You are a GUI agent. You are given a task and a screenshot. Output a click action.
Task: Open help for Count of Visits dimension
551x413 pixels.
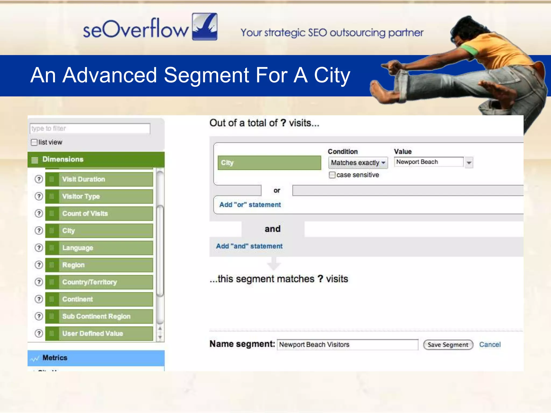point(39,213)
